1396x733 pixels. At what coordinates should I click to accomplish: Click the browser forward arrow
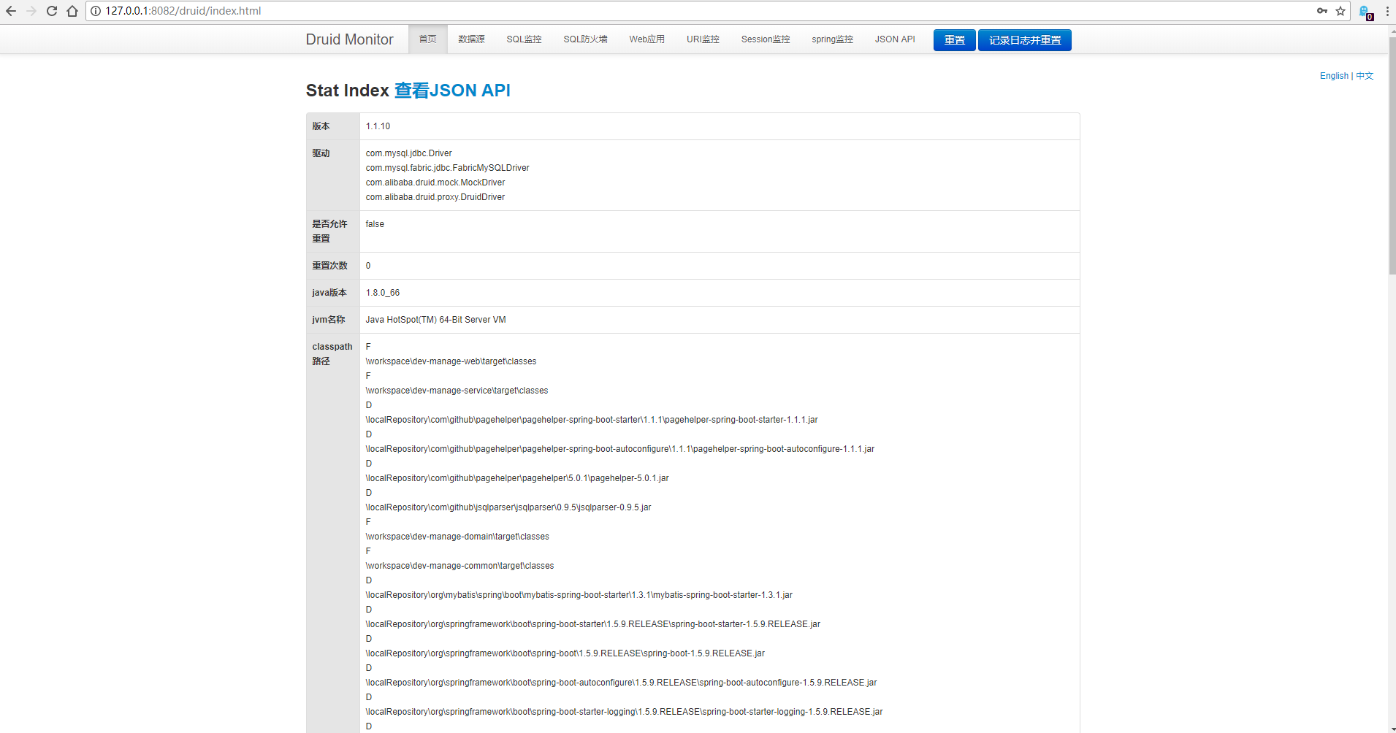(x=31, y=11)
